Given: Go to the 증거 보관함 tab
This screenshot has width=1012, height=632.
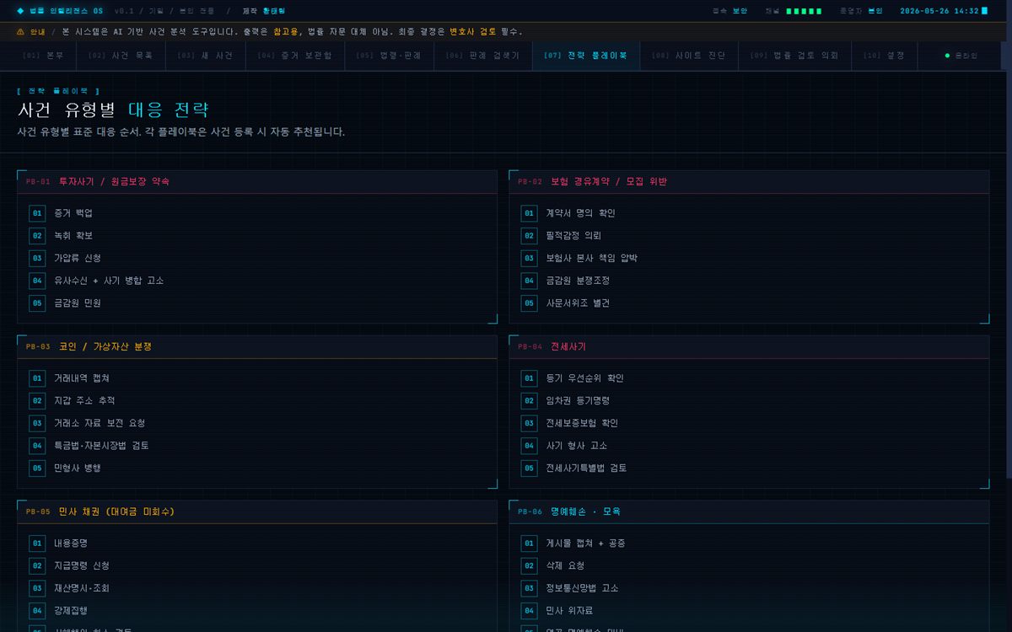Looking at the screenshot, I should coord(294,56).
